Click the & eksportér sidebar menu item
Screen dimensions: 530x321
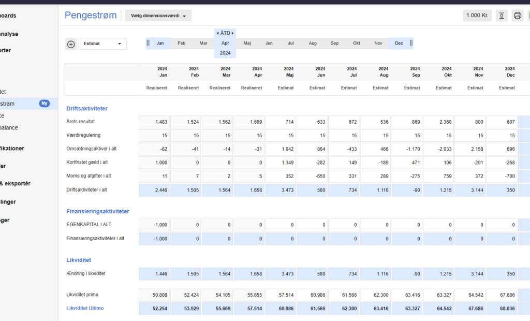click(15, 183)
